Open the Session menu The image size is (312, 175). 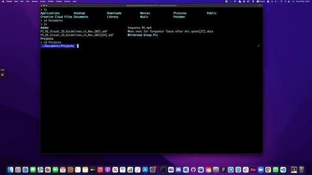(35, 1)
